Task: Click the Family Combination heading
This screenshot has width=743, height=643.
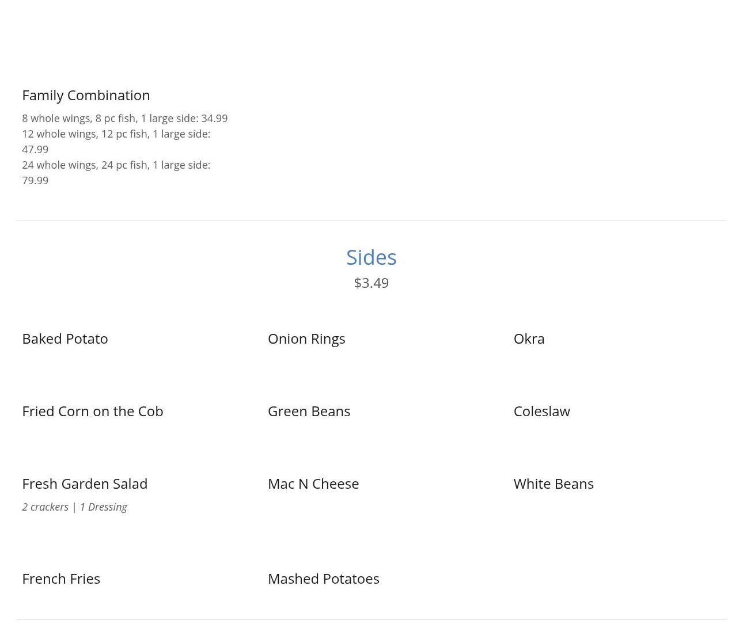Action: 86,95
